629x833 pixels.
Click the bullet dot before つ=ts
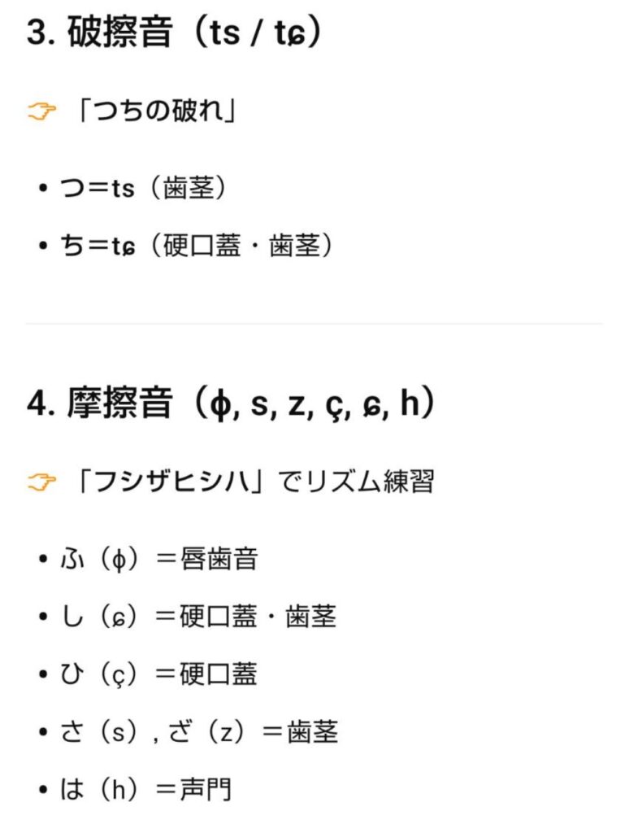tap(43, 189)
